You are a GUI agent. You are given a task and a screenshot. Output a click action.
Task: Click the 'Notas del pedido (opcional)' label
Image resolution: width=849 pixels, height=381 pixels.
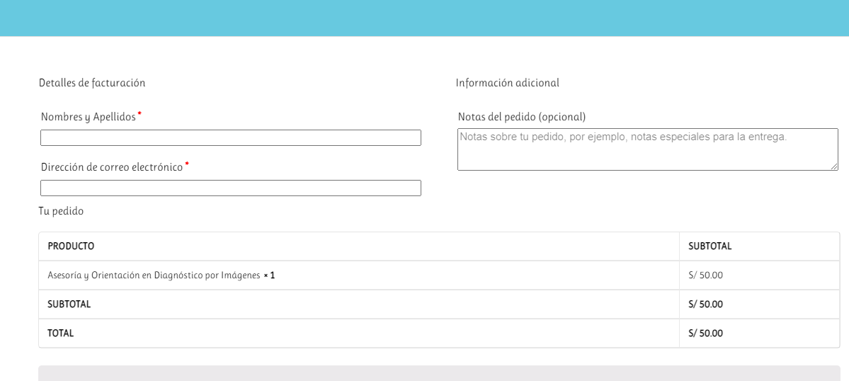click(x=522, y=117)
